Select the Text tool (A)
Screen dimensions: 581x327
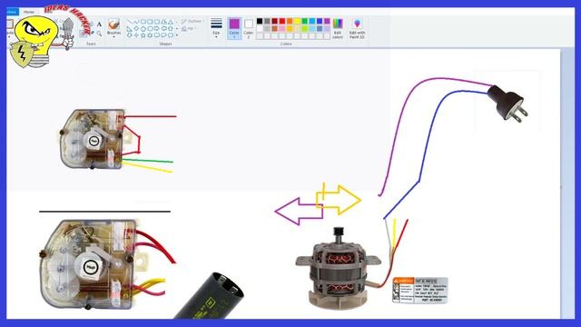coord(99,25)
